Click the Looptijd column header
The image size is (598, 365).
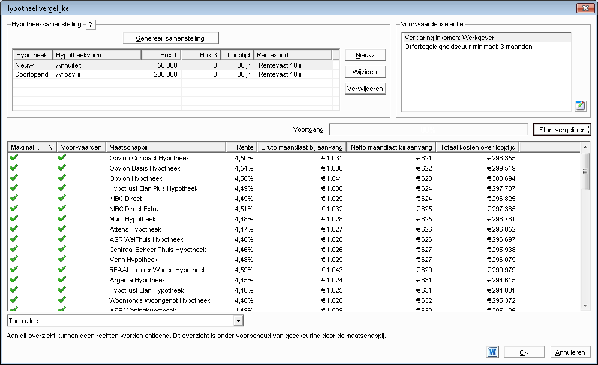[x=238, y=55]
